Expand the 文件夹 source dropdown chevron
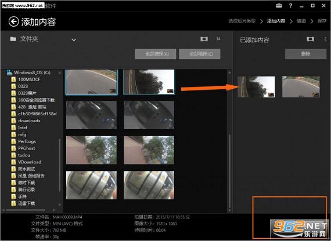 (74, 39)
